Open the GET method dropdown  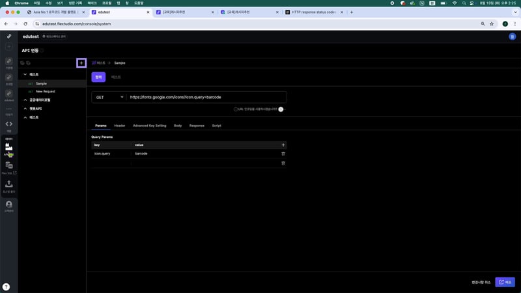point(109,97)
